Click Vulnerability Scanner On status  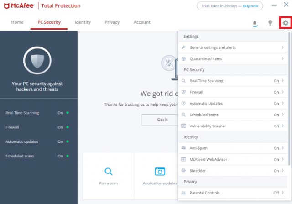pos(276,126)
